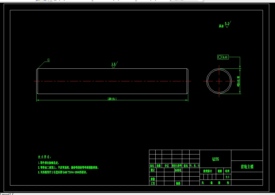Select the 设计 row label
This screenshot has height=195, width=275.
[152, 170]
